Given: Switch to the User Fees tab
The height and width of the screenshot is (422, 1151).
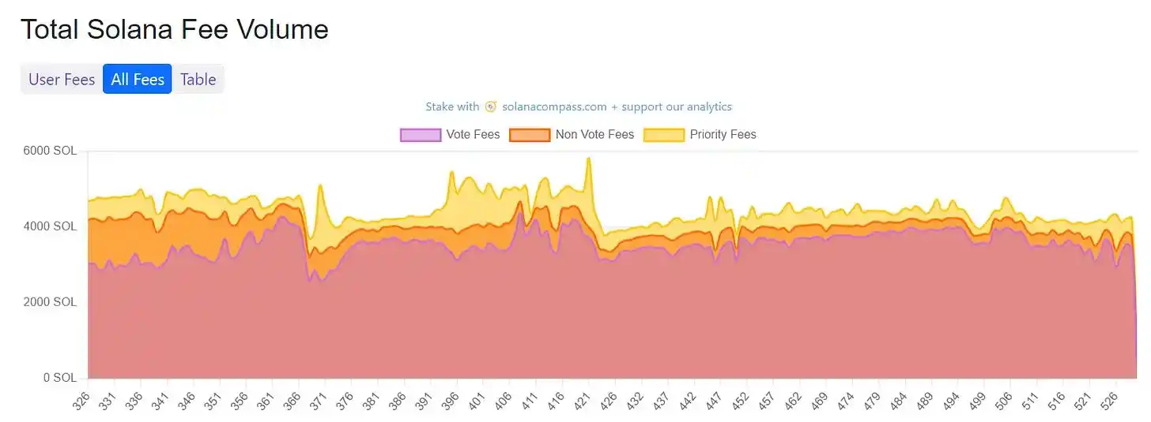Looking at the screenshot, I should coord(62,79).
